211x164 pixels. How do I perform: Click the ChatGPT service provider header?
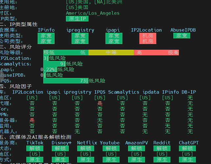point(189,143)
